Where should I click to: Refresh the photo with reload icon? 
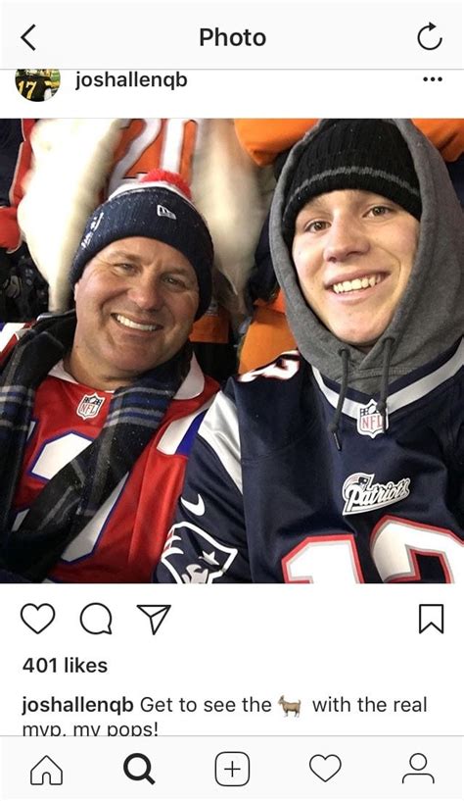430,37
